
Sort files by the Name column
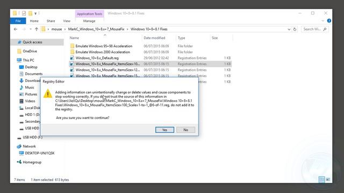pyautogui.click(x=74, y=38)
